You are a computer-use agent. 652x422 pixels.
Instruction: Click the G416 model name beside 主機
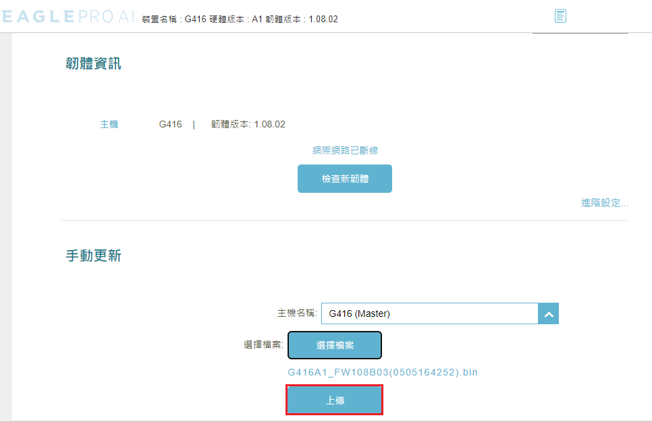(170, 124)
